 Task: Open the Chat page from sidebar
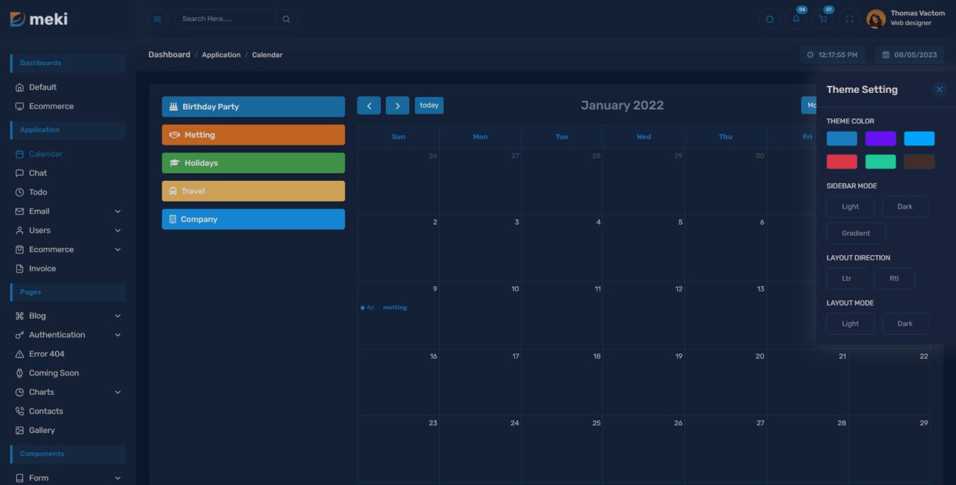[38, 173]
